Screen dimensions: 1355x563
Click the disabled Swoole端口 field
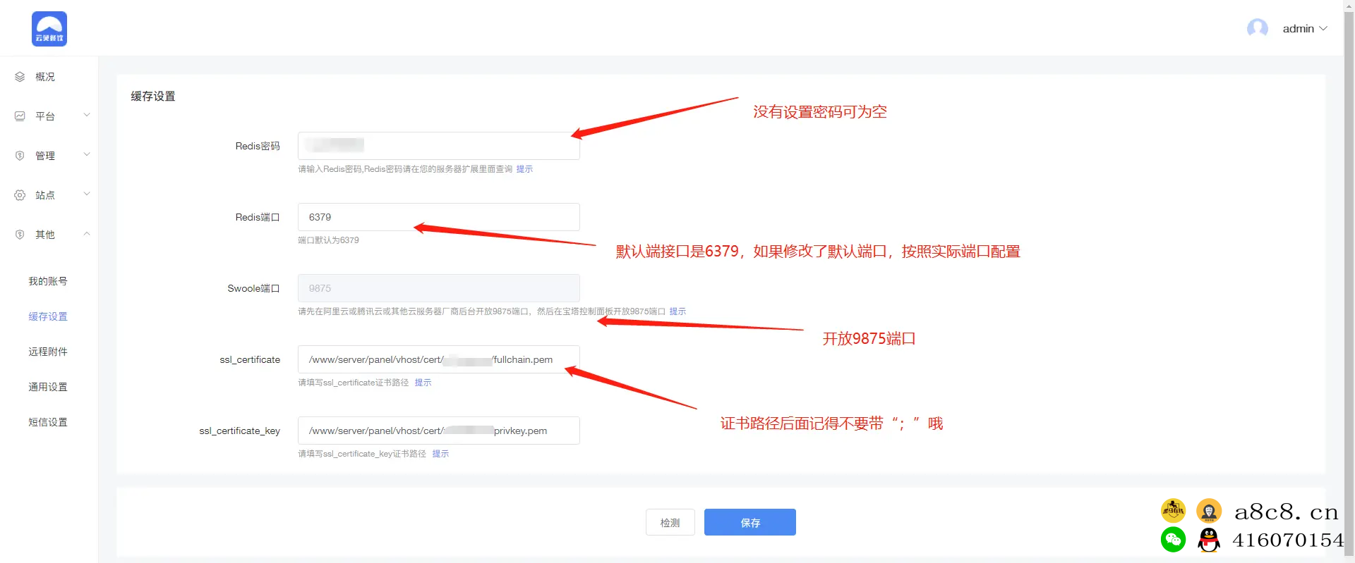tap(438, 288)
